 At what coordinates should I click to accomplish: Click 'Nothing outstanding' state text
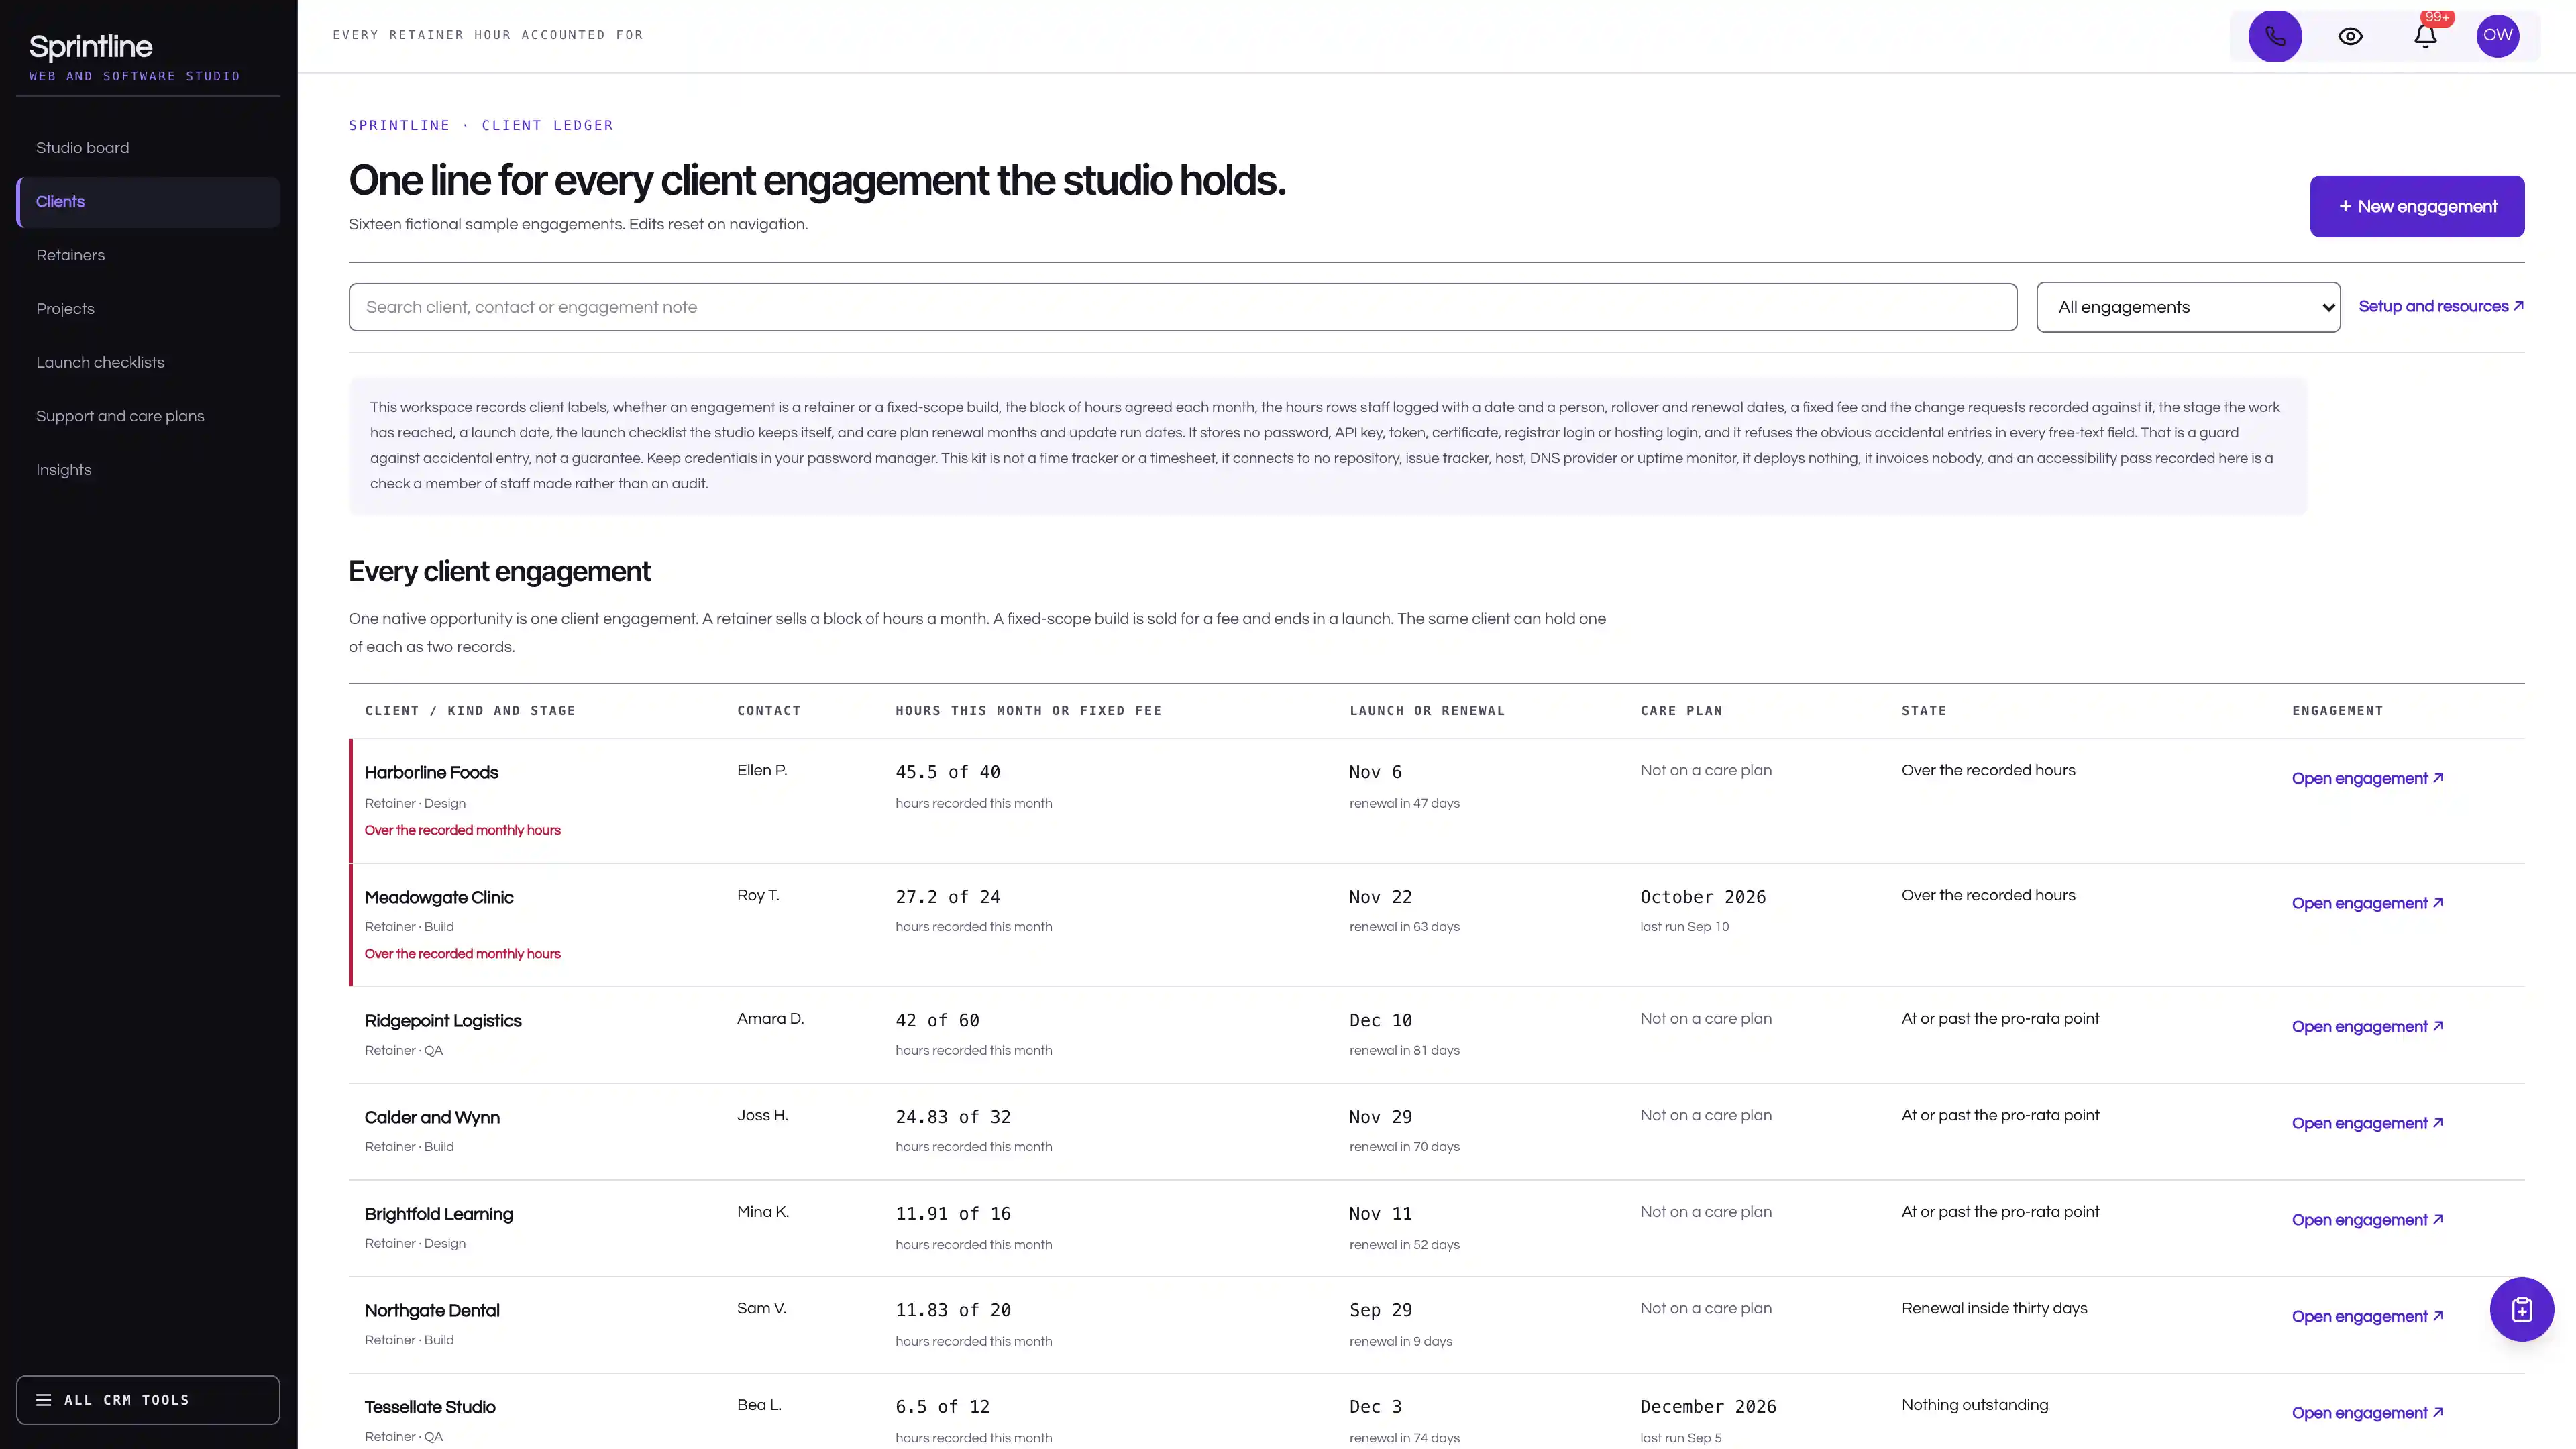1975,1405
